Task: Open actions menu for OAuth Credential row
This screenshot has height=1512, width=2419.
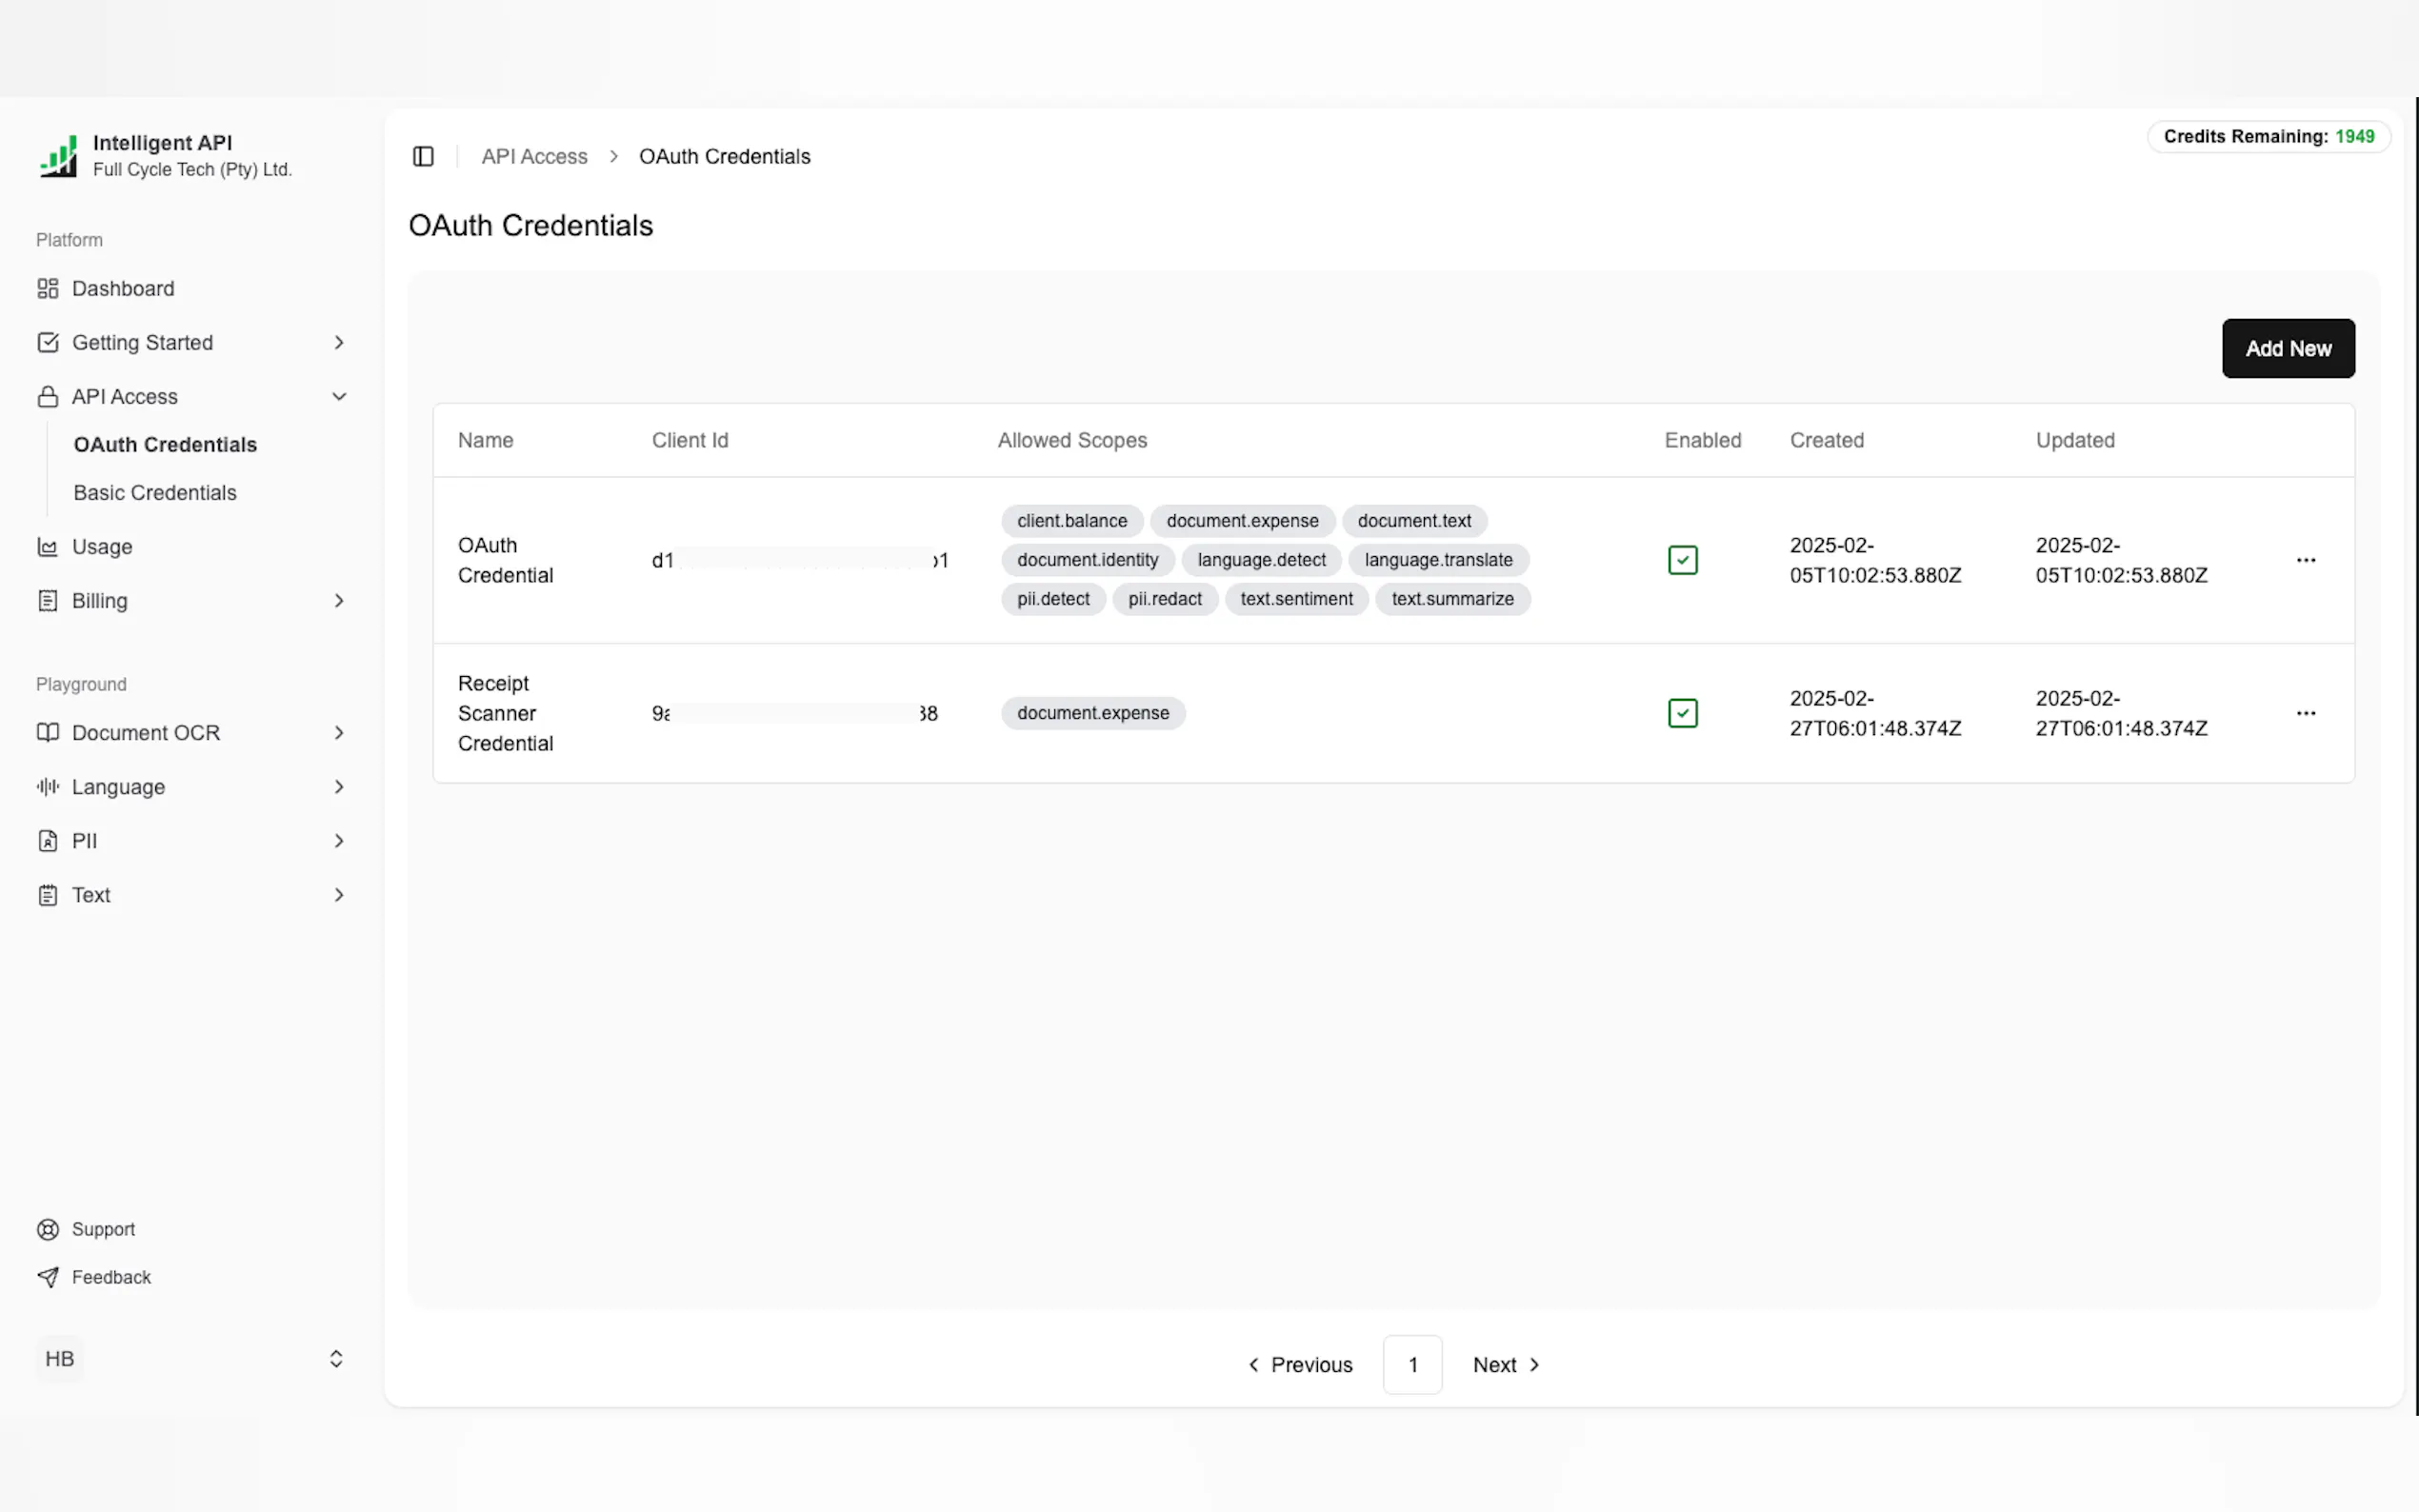Action: coord(2305,560)
